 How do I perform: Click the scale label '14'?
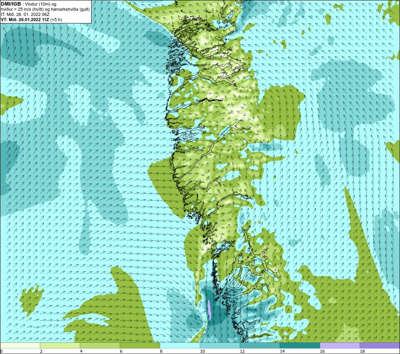[x=282, y=351]
